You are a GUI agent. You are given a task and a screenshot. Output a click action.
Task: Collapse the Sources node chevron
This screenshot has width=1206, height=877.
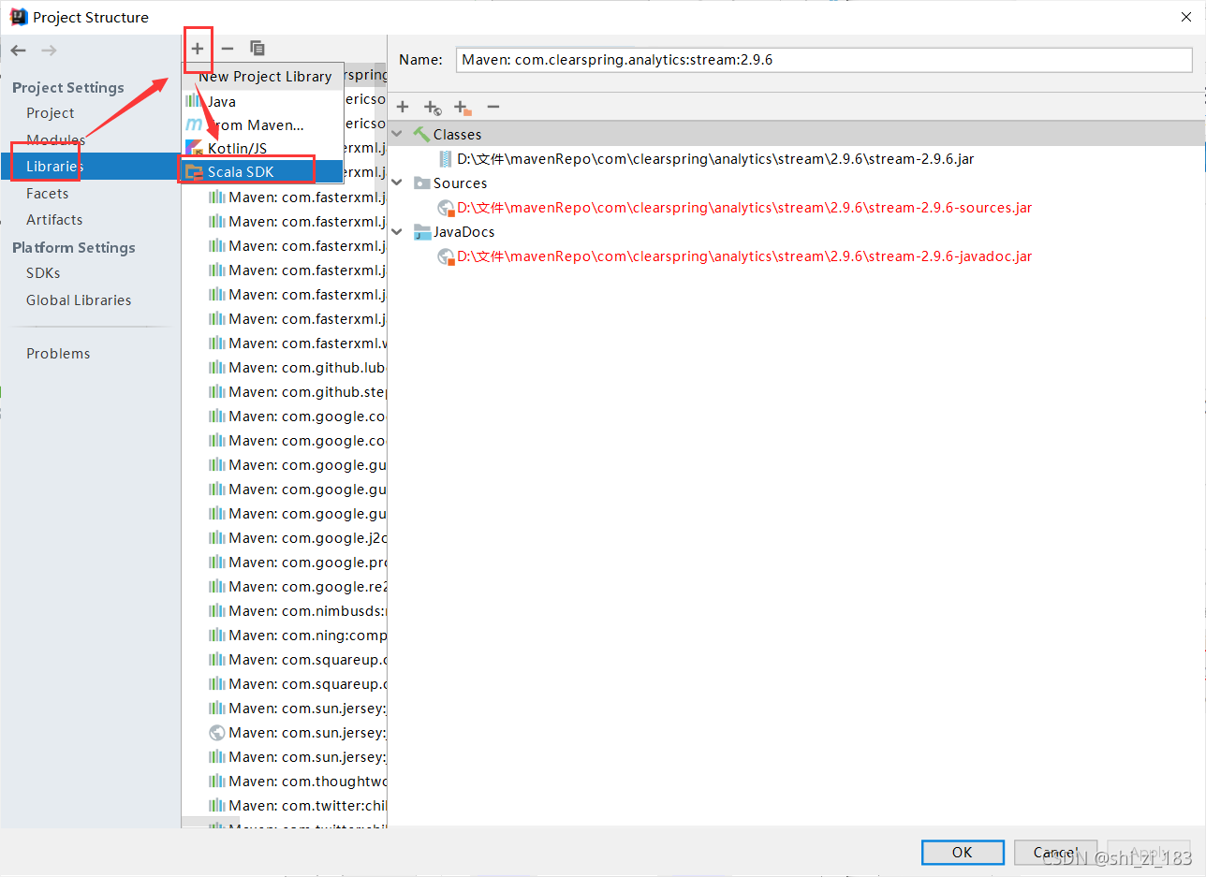click(x=398, y=183)
